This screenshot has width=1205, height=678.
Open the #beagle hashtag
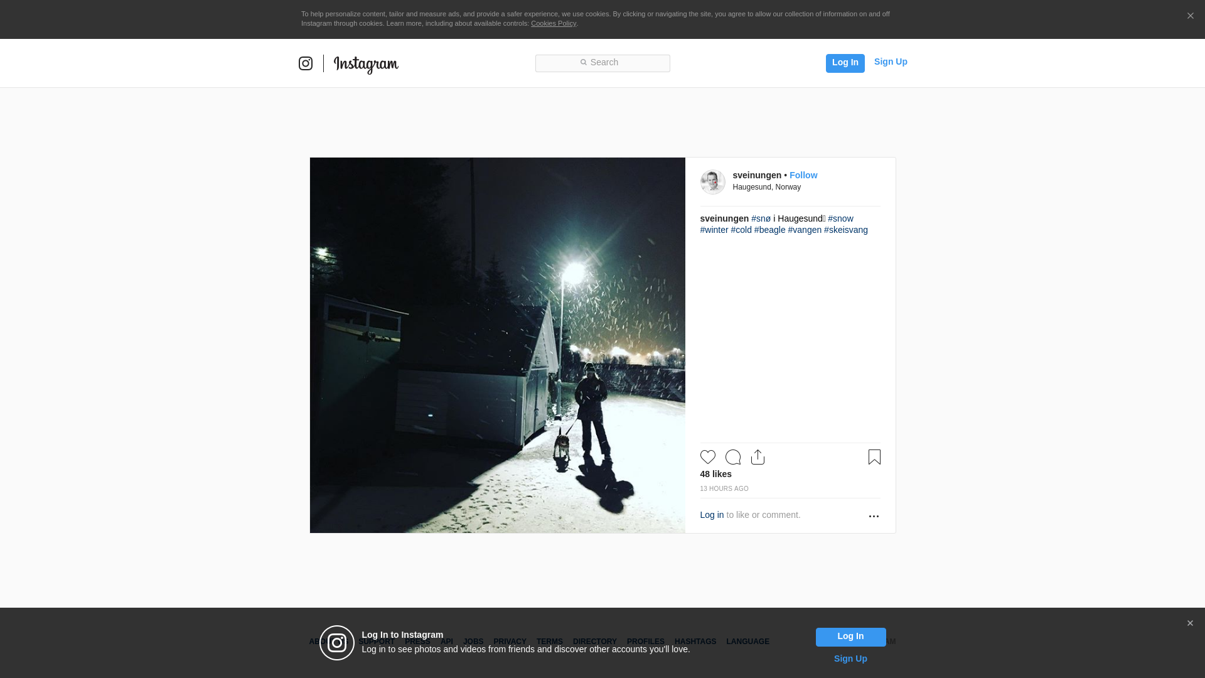tap(769, 230)
